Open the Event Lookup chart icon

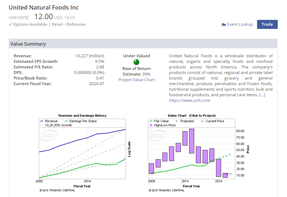(x=224, y=24)
